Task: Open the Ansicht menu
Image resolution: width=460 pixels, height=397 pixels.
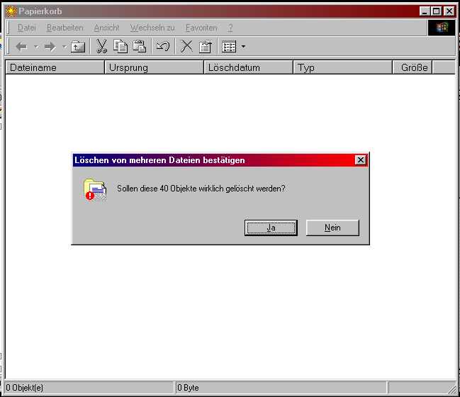Action: point(106,28)
